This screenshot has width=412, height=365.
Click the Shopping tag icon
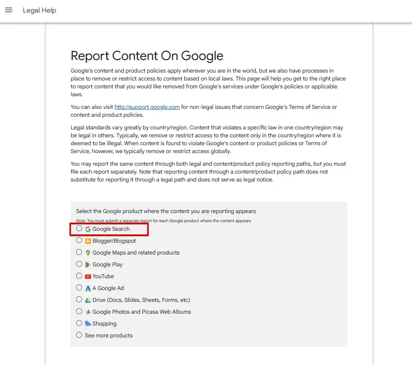tap(88, 324)
